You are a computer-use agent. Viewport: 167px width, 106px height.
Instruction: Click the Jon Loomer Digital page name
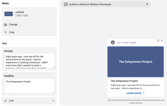126,42
